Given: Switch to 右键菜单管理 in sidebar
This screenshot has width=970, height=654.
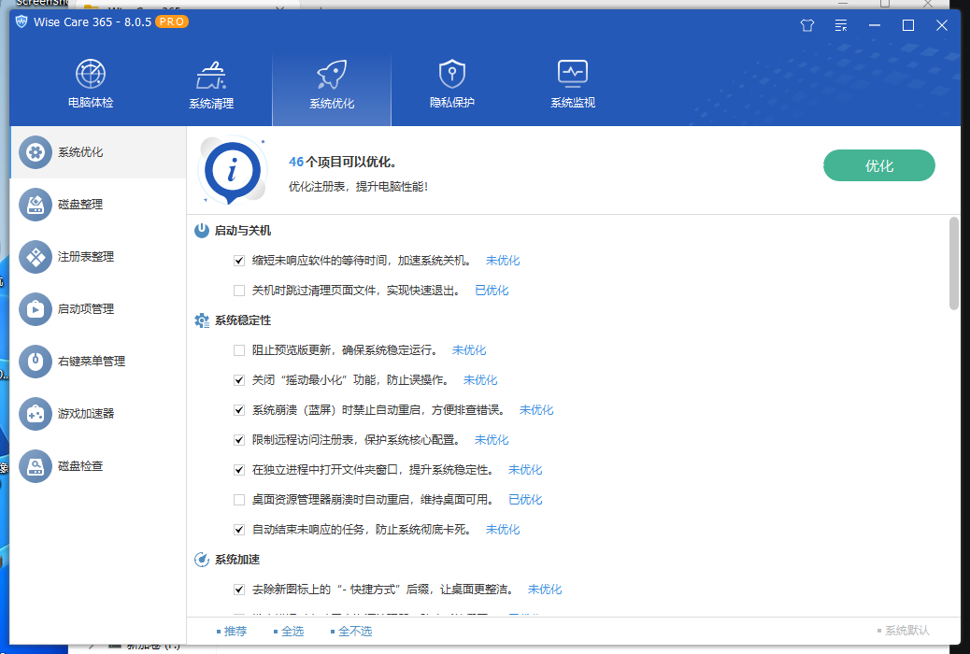Looking at the screenshot, I should [x=98, y=362].
